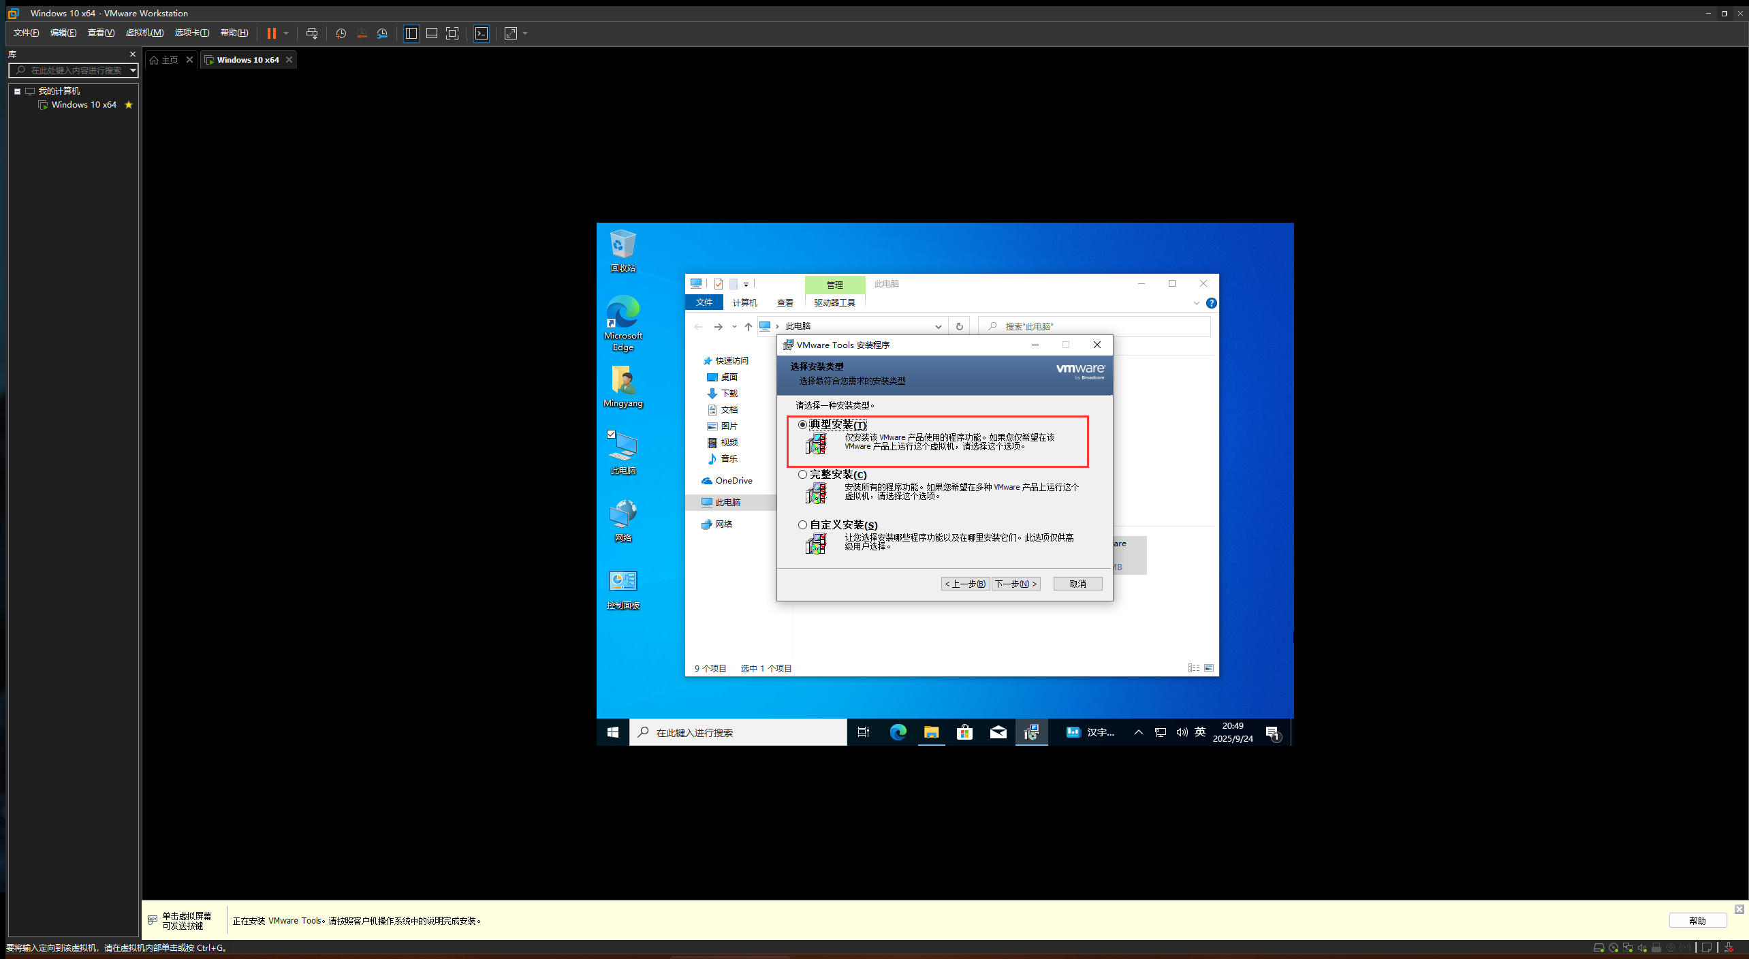
Task: Open the library search filter dropdown
Action: [x=132, y=70]
